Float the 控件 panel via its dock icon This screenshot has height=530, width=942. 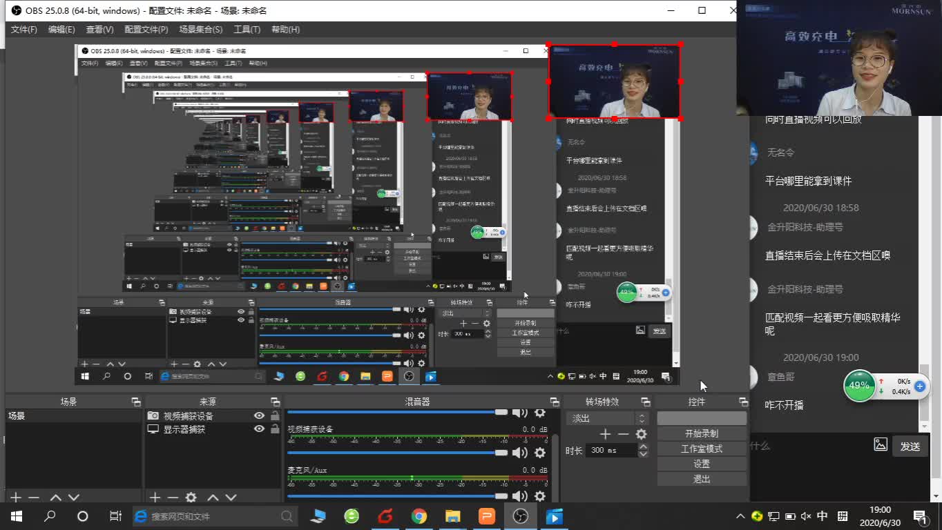point(743,402)
